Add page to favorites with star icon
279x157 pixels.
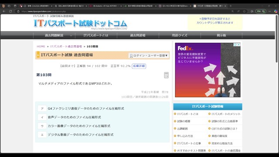[244, 11]
